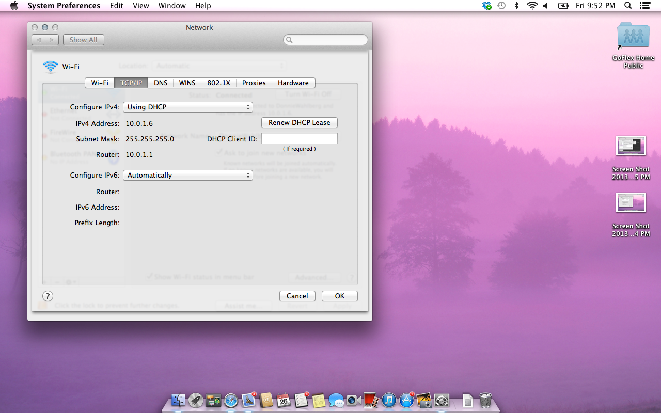Click Bluetooth icon in menu bar
This screenshot has height=413, width=661.
tap(516, 6)
